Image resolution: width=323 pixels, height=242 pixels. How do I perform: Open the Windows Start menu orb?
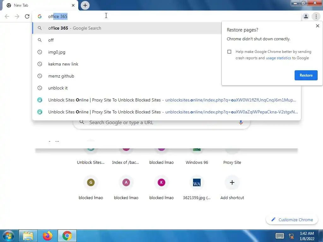pyautogui.click(x=8, y=236)
